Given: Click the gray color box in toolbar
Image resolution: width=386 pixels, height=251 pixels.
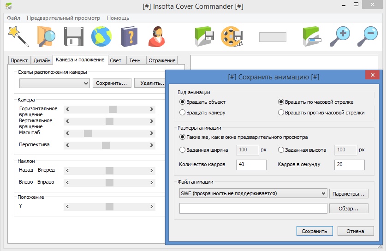Looking at the screenshot, I should pyautogui.click(x=273, y=37).
